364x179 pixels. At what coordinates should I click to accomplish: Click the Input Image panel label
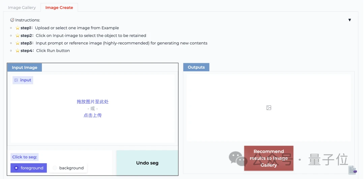25,67
